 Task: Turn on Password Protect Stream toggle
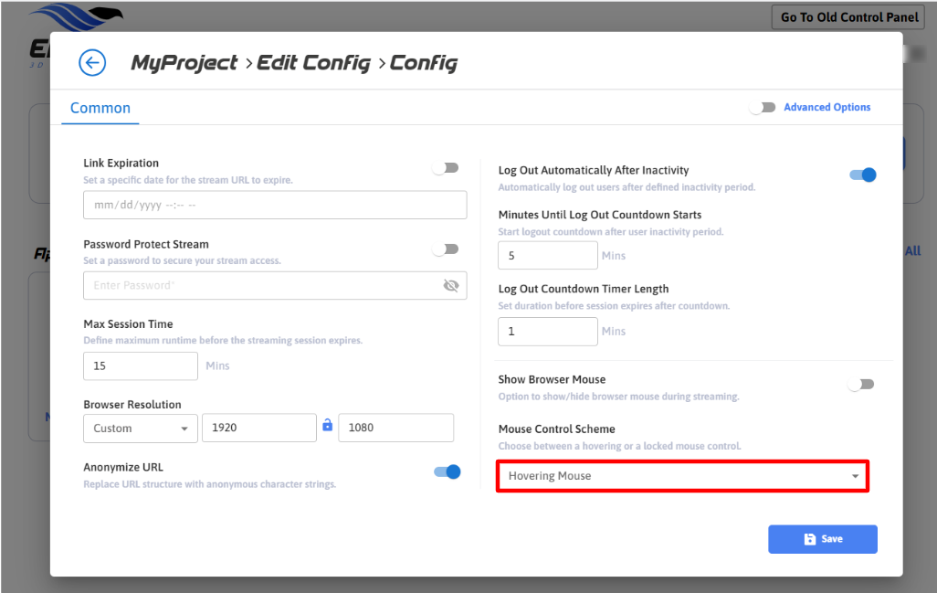(x=446, y=249)
